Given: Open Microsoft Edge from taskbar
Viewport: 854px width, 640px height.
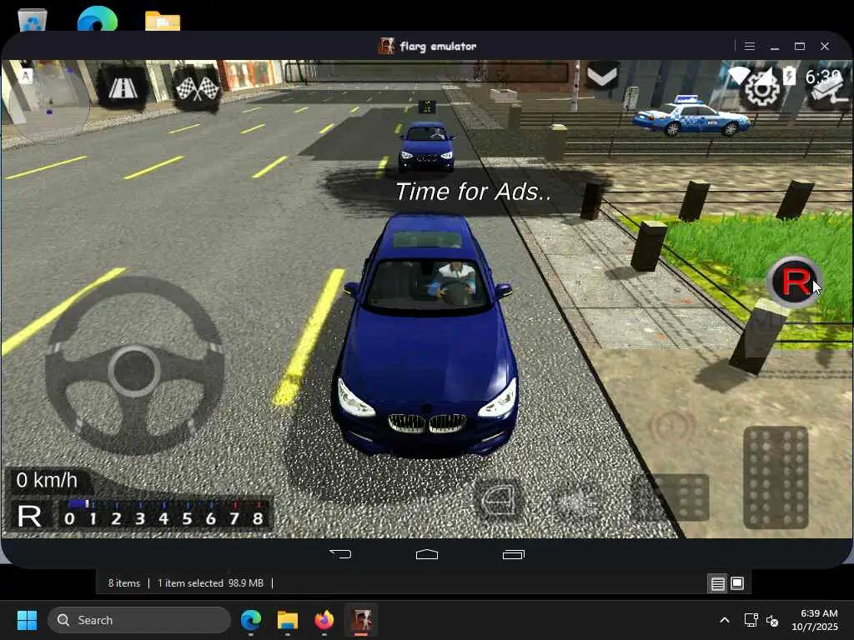Looking at the screenshot, I should click(250, 620).
